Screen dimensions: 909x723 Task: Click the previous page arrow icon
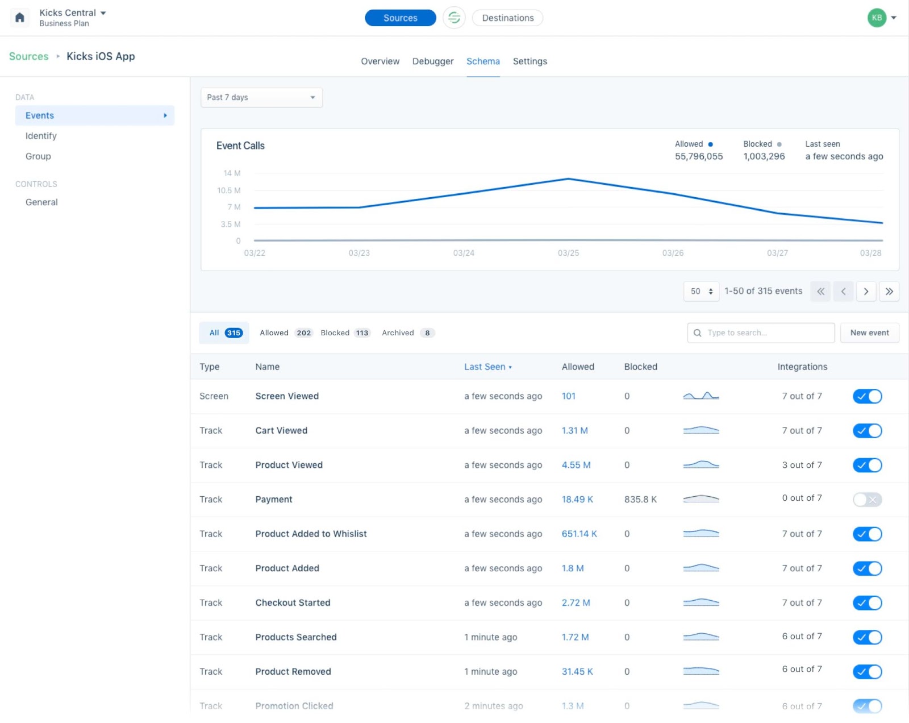point(843,291)
